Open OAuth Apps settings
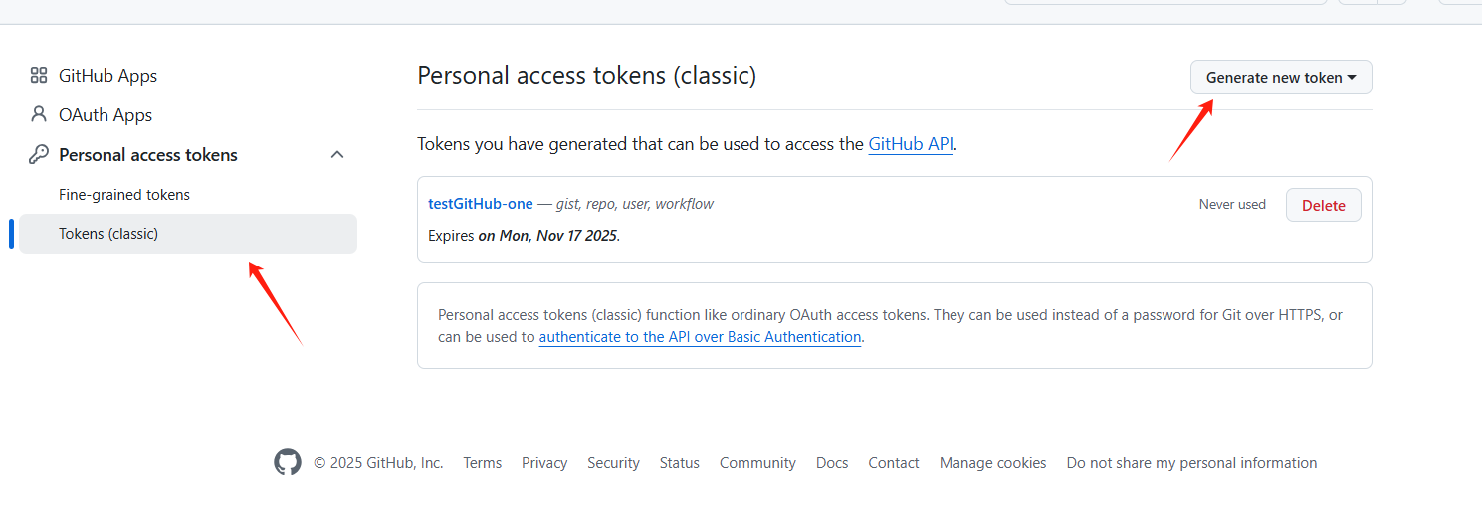Image resolution: width=1482 pixels, height=532 pixels. [x=106, y=115]
